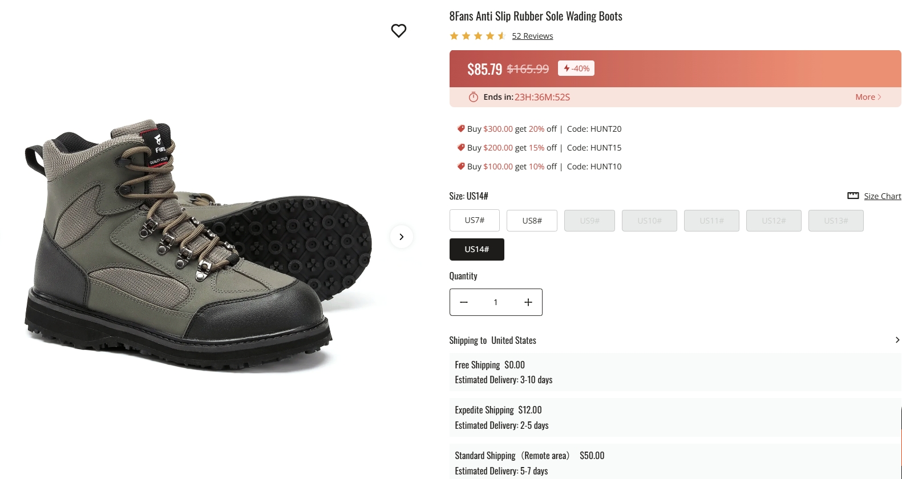Open the Size Chart link
Screen dimensions: 902x479
tap(882, 196)
